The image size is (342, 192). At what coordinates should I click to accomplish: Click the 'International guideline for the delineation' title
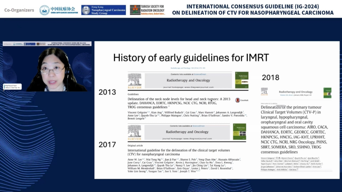click(179, 152)
